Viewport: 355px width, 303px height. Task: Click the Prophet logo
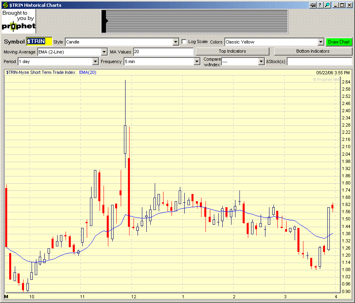tap(18, 21)
